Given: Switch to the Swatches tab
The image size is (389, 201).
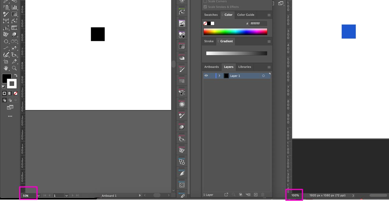Looking at the screenshot, I should (x=211, y=15).
